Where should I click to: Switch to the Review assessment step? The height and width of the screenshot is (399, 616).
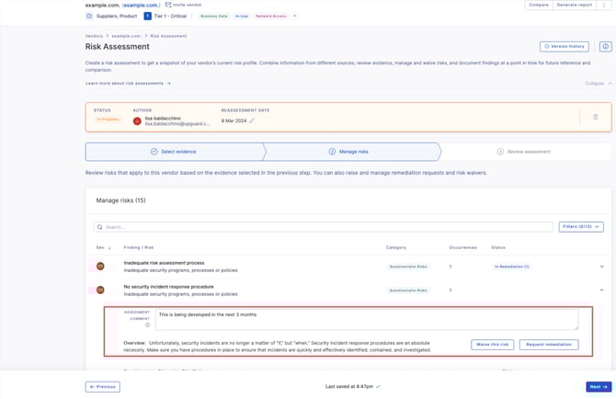(x=524, y=151)
